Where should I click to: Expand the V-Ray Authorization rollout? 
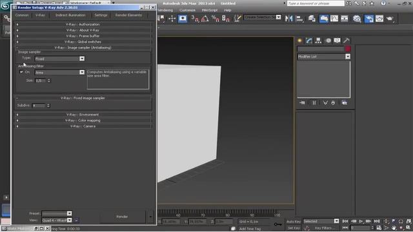pos(83,24)
